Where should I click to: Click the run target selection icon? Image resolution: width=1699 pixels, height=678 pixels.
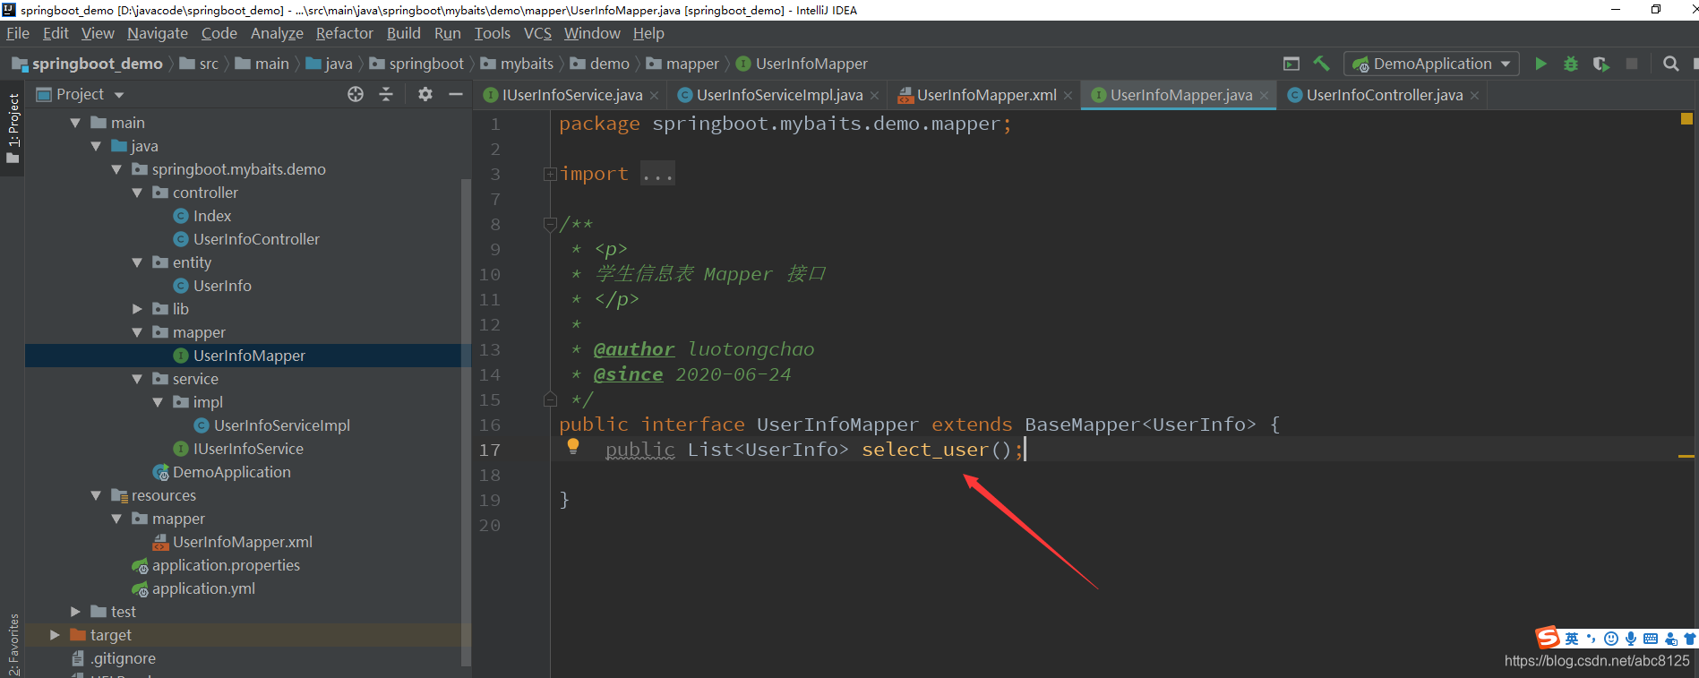[x=1291, y=64]
